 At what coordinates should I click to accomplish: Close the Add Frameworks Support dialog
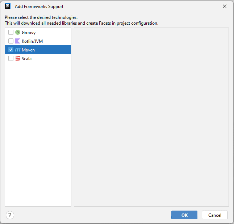click(225, 6)
